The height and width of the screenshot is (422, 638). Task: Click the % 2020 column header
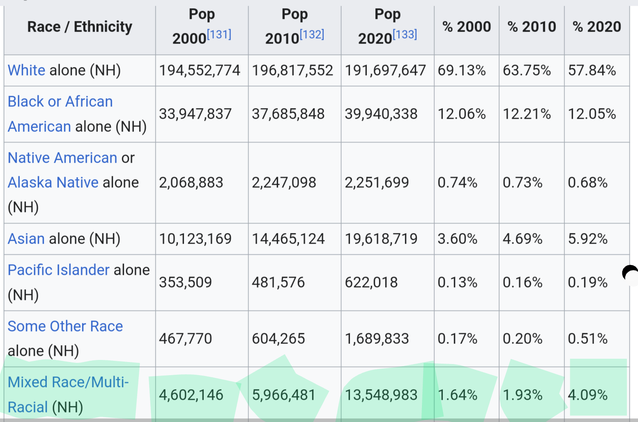pos(597,27)
